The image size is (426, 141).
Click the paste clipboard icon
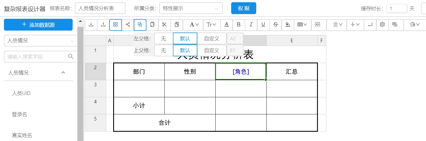pos(177,25)
